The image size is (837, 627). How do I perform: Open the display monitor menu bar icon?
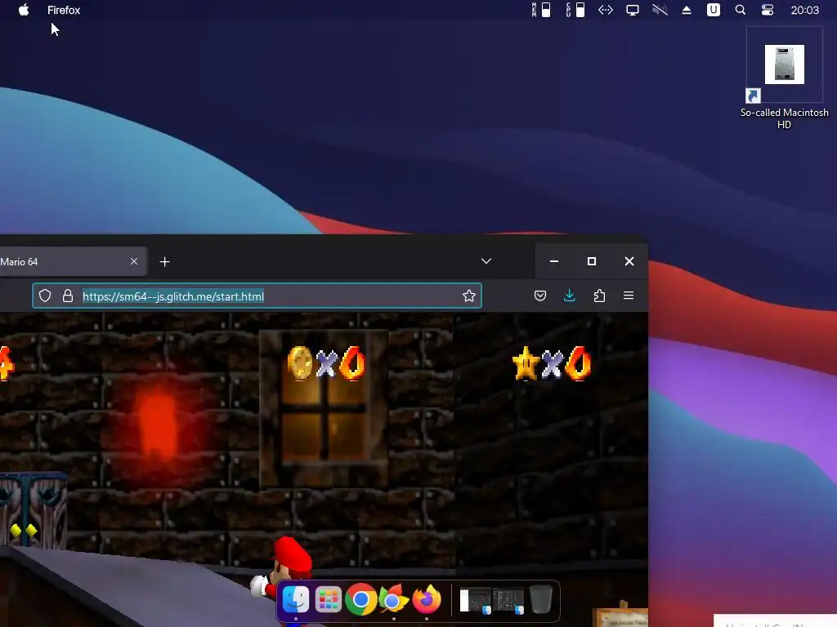pos(633,10)
